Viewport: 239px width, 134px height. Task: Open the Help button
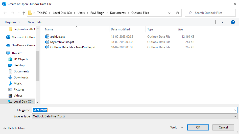click(233, 22)
